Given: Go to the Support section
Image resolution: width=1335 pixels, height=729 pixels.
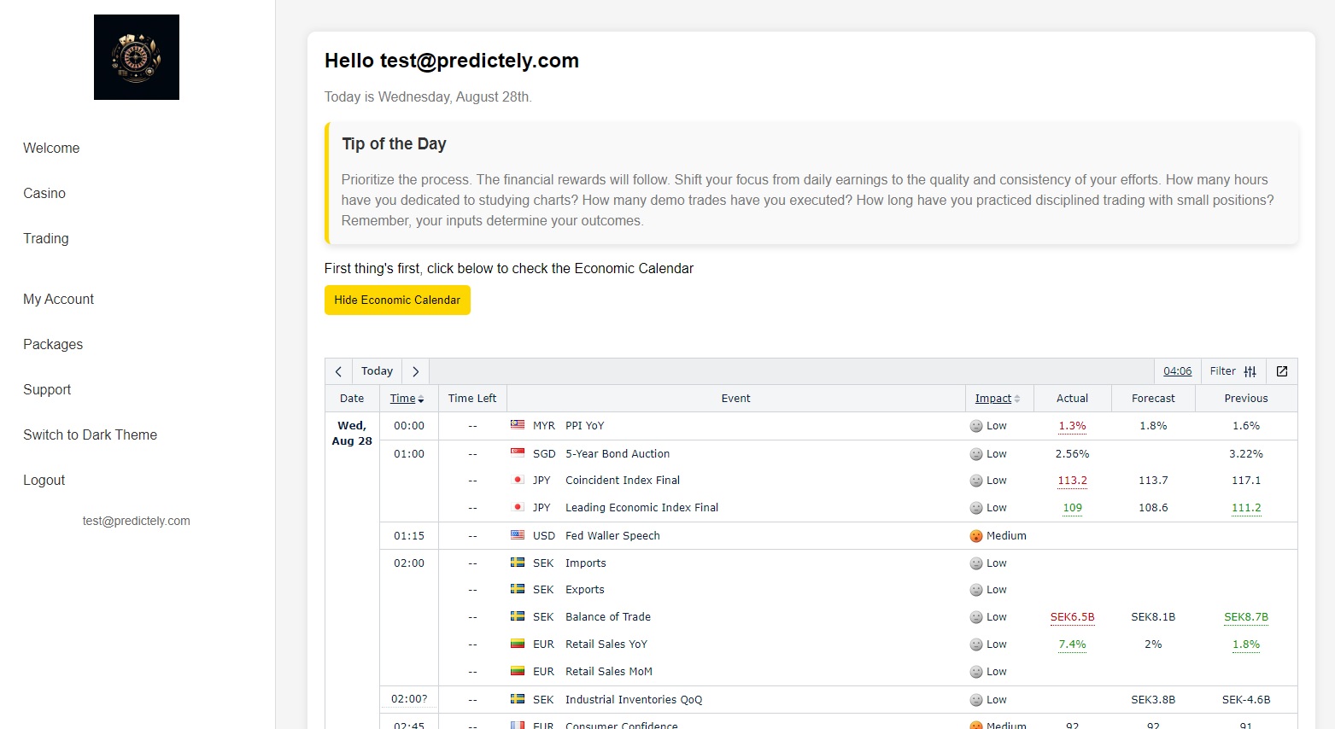Looking at the screenshot, I should pos(47,389).
